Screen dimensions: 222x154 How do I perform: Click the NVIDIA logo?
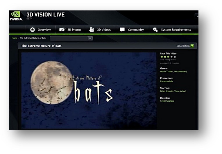(x=16, y=16)
